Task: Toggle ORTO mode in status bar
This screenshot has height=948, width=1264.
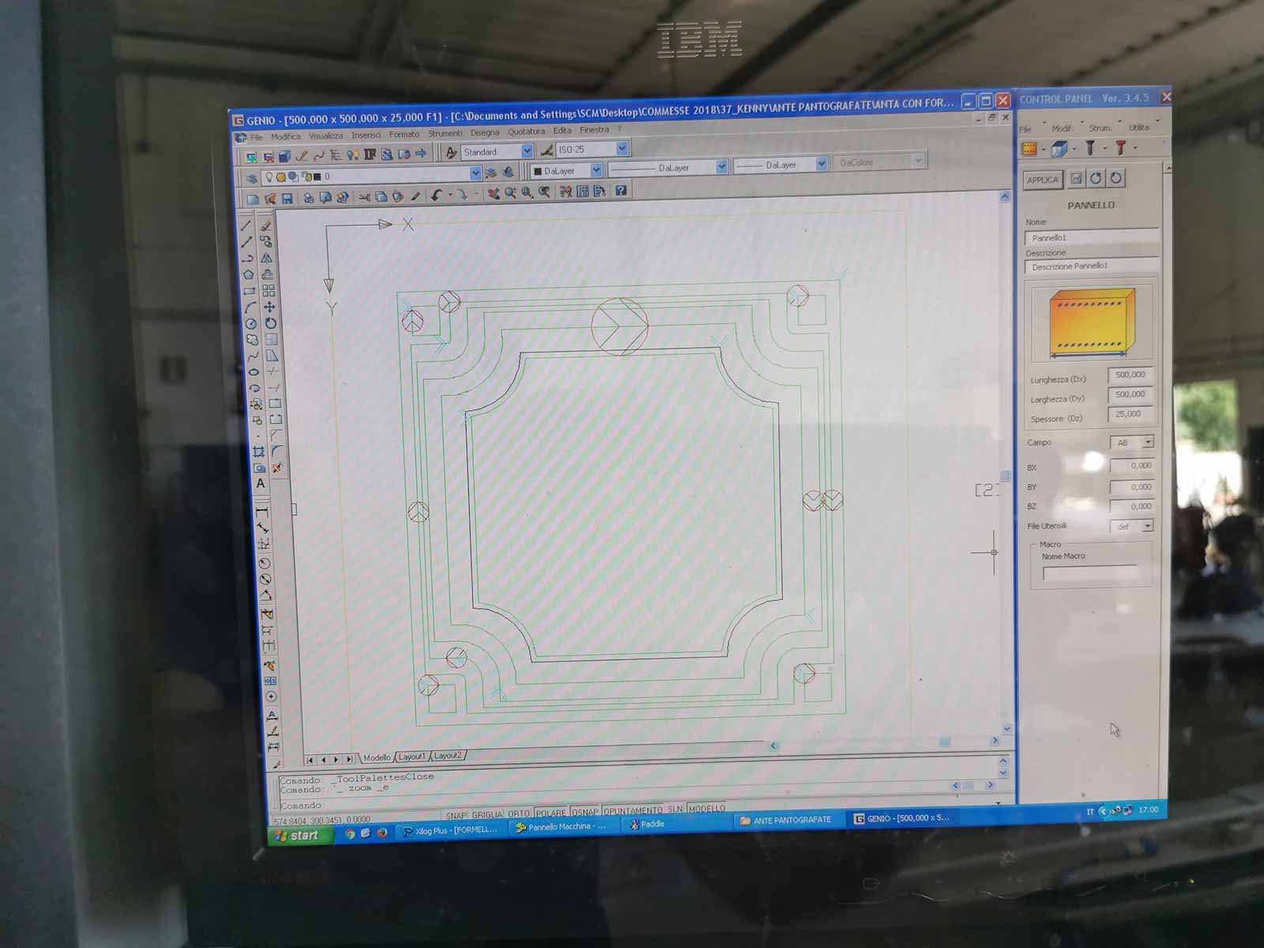Action: [x=519, y=814]
